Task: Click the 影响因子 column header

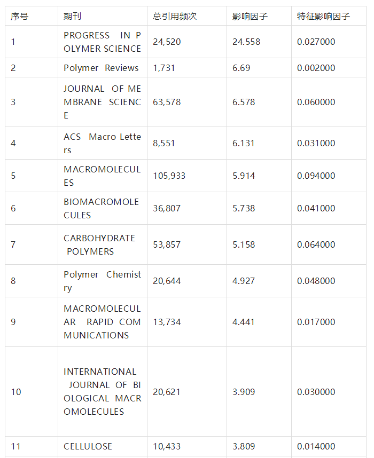Action: [259, 16]
